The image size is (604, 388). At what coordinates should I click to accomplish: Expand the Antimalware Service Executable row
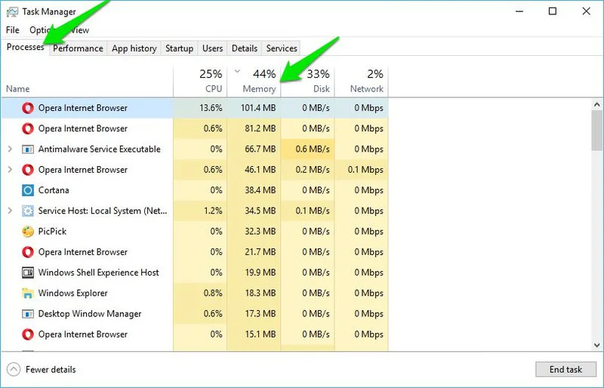(x=10, y=149)
